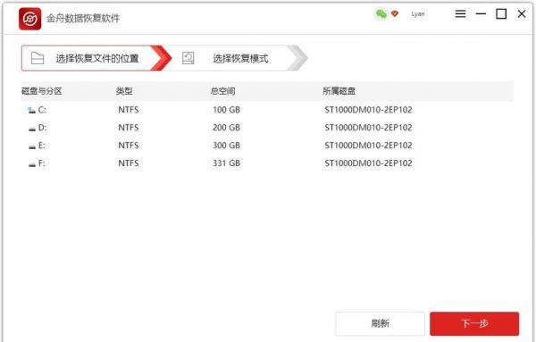536x342 pixels.
Task: Click the E: drive icon
Action: click(x=32, y=146)
